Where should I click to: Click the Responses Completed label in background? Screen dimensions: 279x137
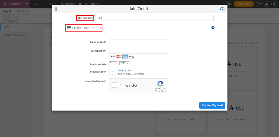click(181, 119)
